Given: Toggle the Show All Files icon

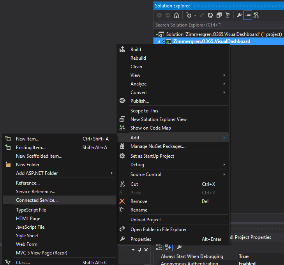Looking at the screenshot, I should click(228, 16).
